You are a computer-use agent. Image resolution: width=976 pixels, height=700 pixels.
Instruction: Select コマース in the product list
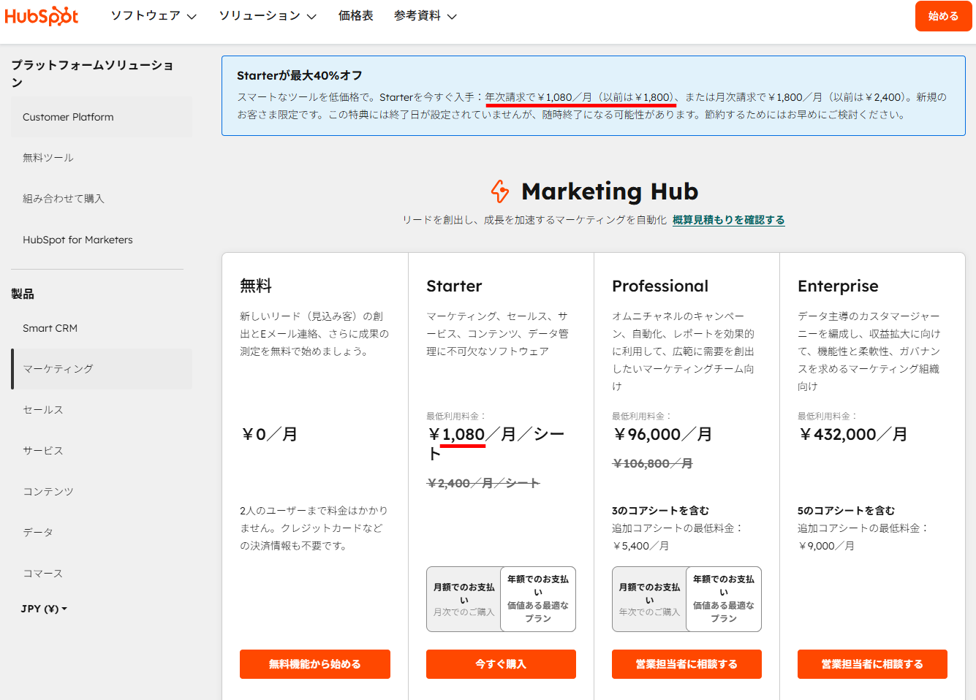[x=102, y=574]
